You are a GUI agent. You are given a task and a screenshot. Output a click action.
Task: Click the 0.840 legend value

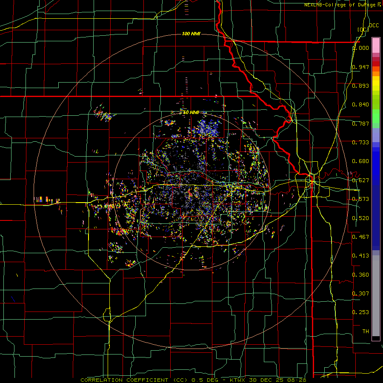pyautogui.click(x=360, y=105)
